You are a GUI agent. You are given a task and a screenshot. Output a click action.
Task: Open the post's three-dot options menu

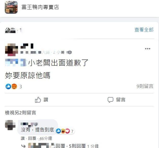coord(148,49)
